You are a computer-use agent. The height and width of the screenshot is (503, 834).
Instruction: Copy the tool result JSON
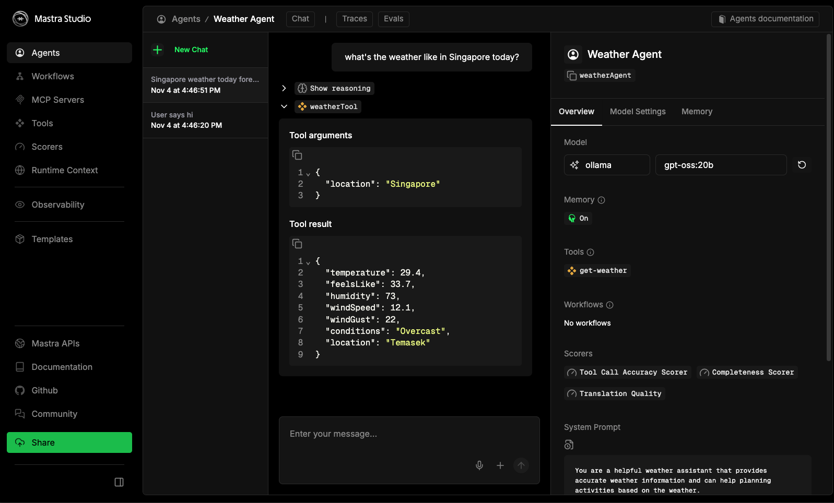(297, 244)
